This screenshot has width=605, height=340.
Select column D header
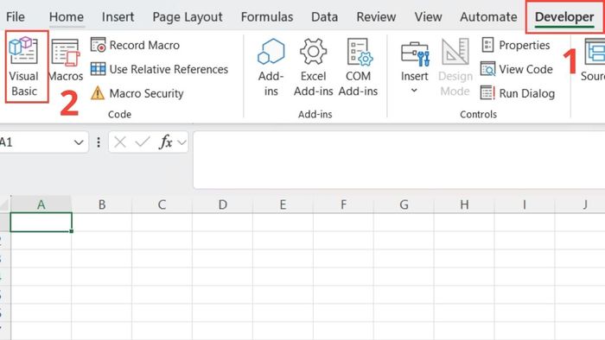click(x=223, y=205)
